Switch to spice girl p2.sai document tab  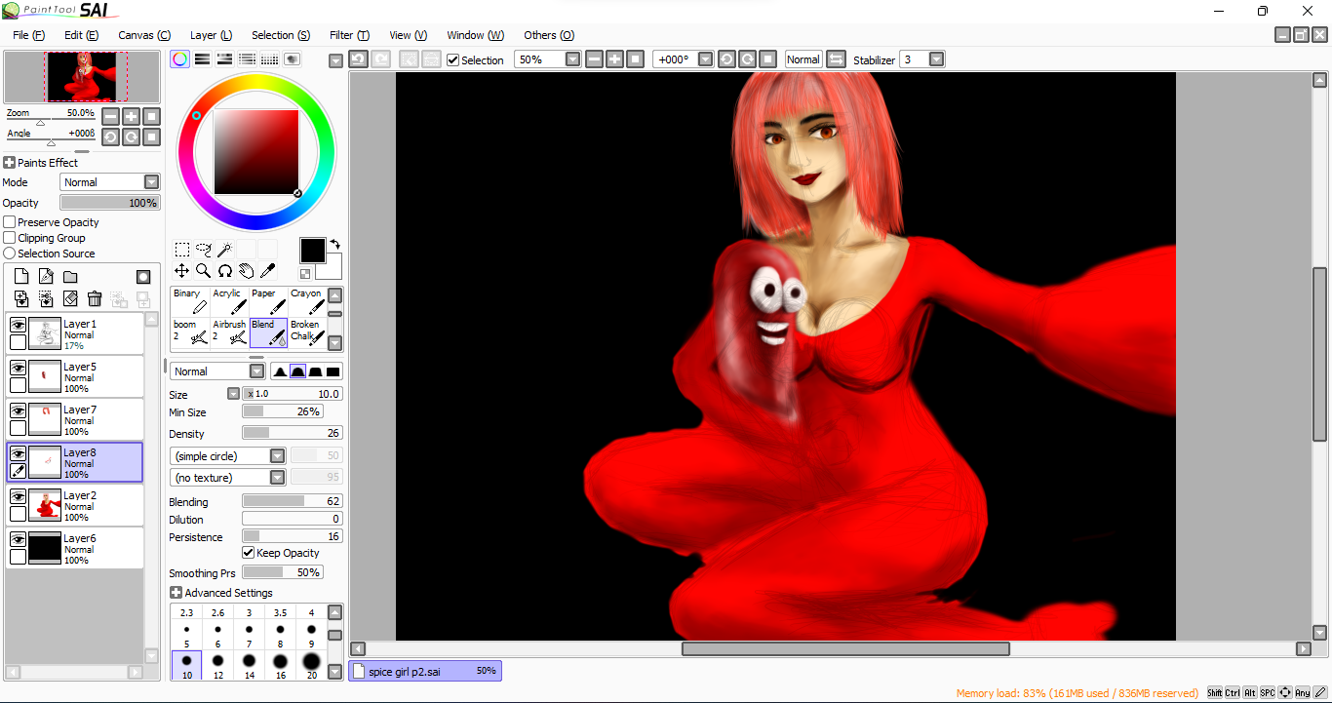(425, 671)
